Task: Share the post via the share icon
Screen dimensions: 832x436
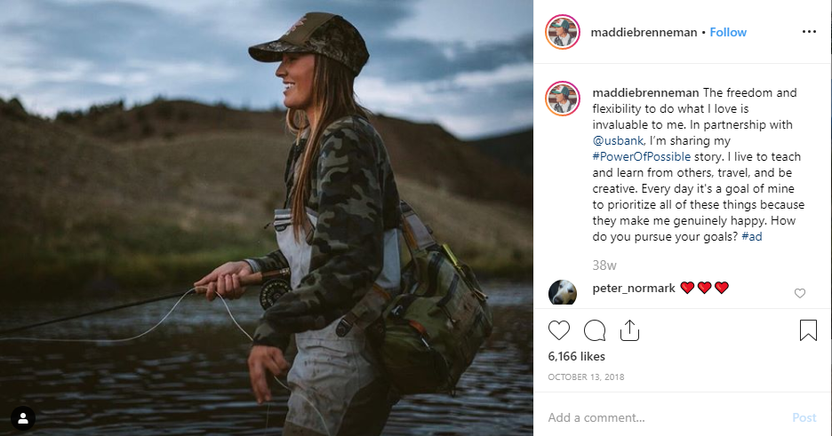Action: click(629, 330)
